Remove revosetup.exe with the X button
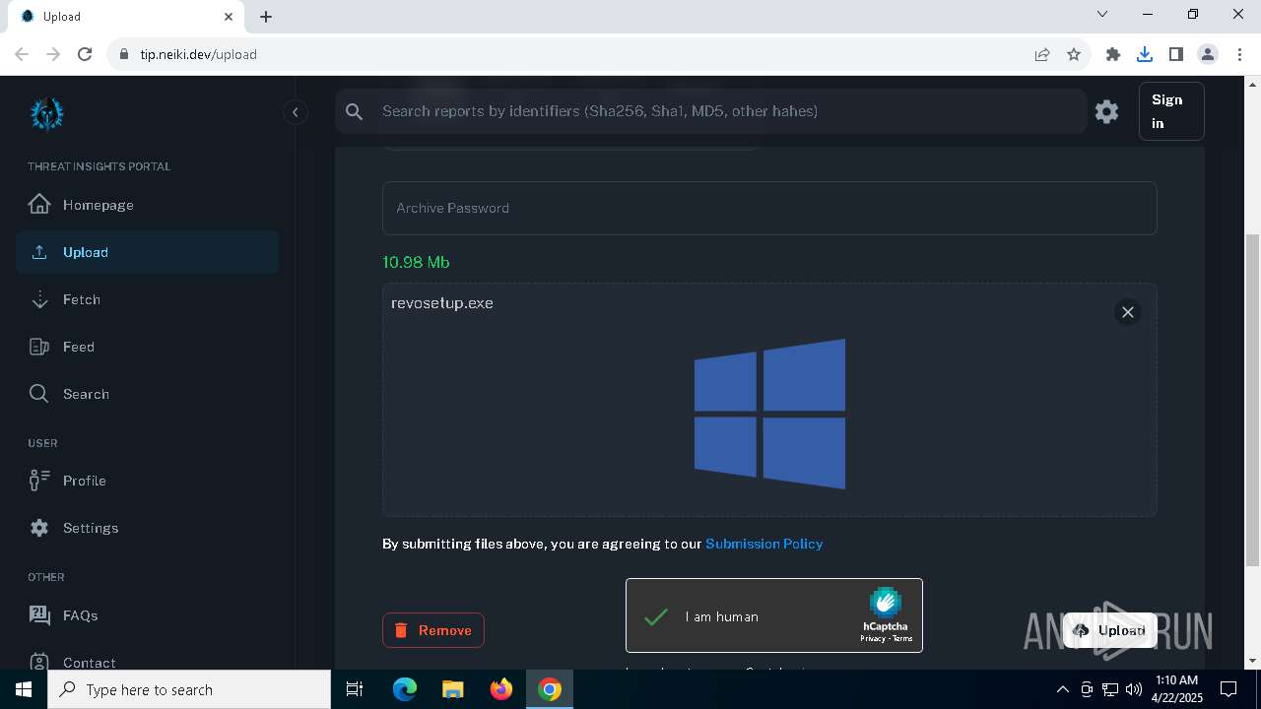Viewport: 1261px width, 709px height. [1128, 312]
